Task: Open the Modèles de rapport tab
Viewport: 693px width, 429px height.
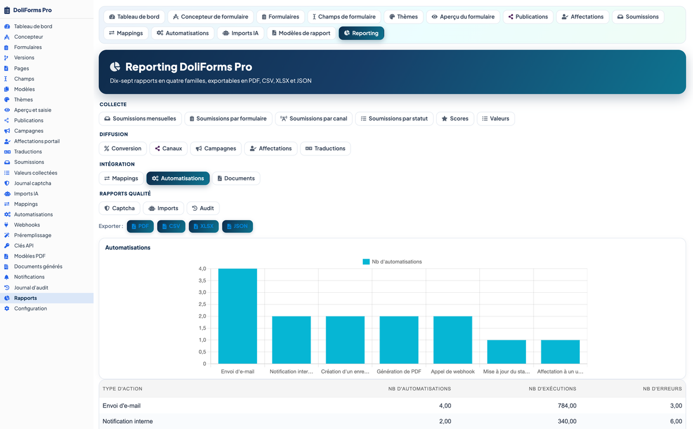Action: (x=300, y=33)
